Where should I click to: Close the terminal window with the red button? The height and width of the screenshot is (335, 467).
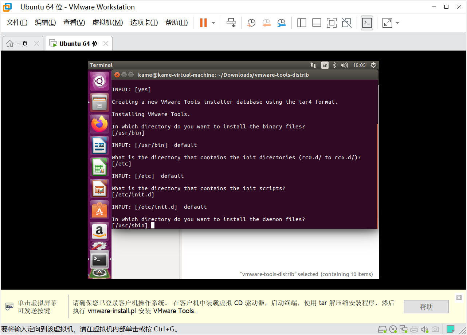pos(117,75)
